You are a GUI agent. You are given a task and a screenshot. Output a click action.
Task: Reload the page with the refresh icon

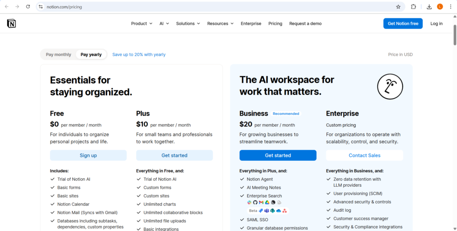[28, 7]
